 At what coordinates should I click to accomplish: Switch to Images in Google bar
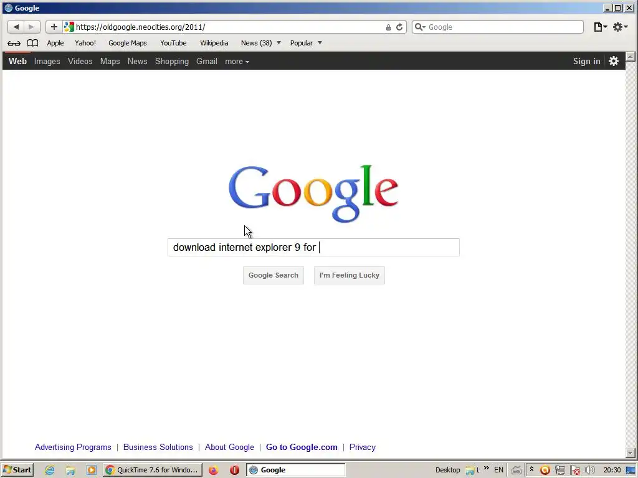pyautogui.click(x=47, y=62)
